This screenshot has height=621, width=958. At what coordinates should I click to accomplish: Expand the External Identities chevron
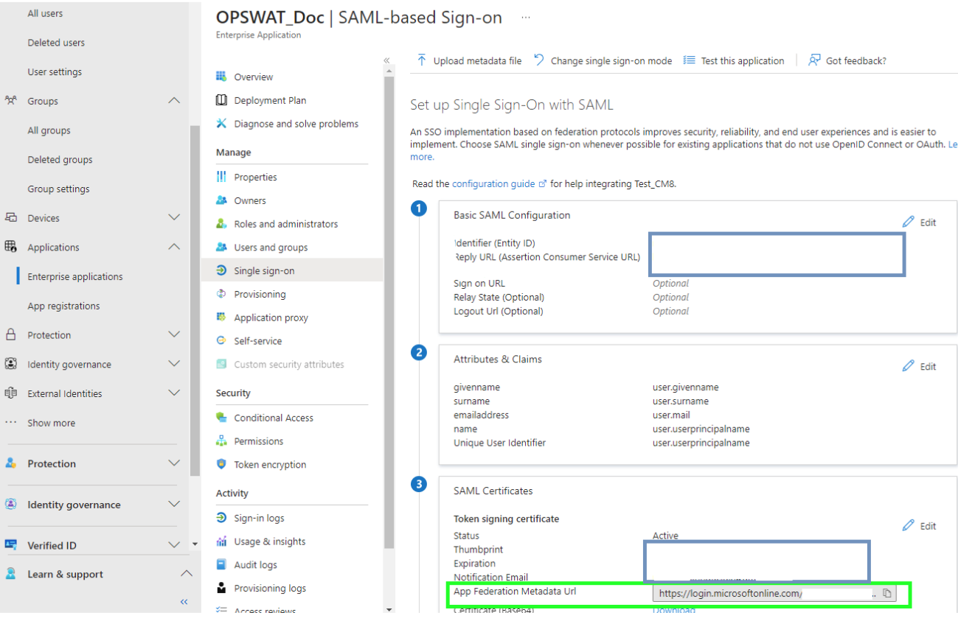pos(174,393)
